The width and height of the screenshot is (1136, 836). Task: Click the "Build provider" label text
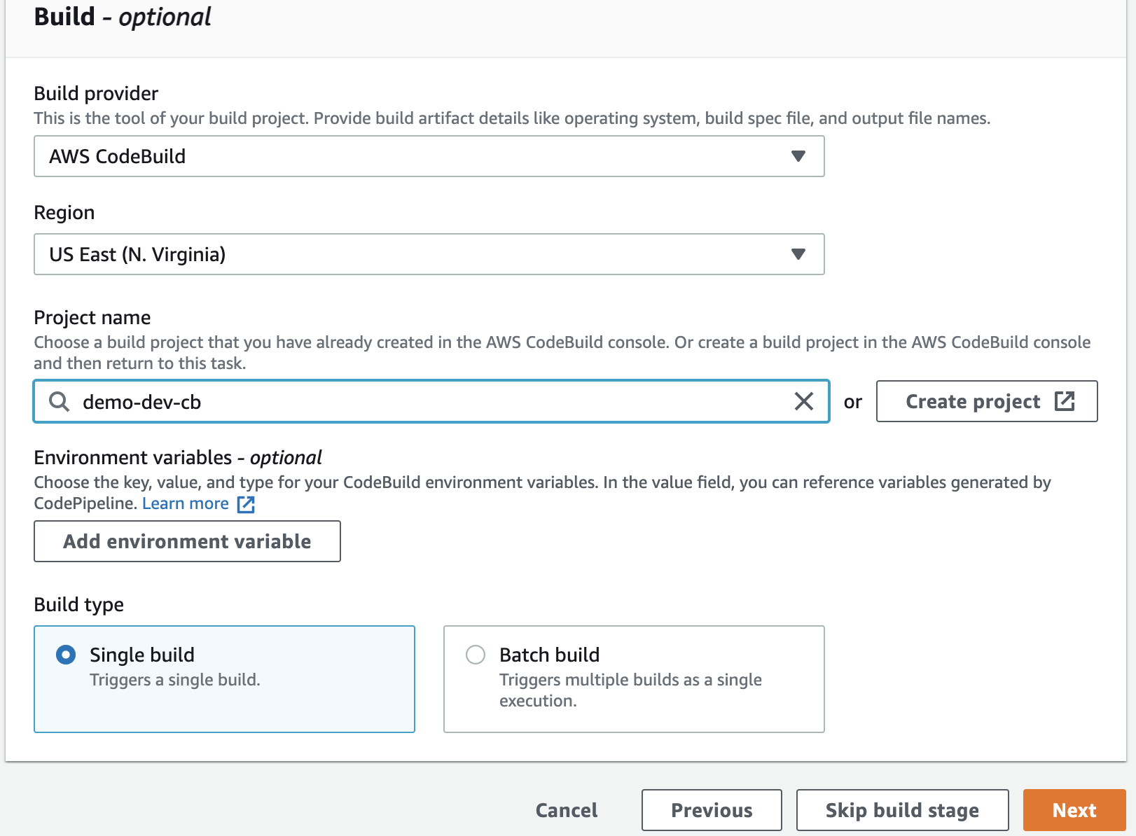tap(96, 93)
